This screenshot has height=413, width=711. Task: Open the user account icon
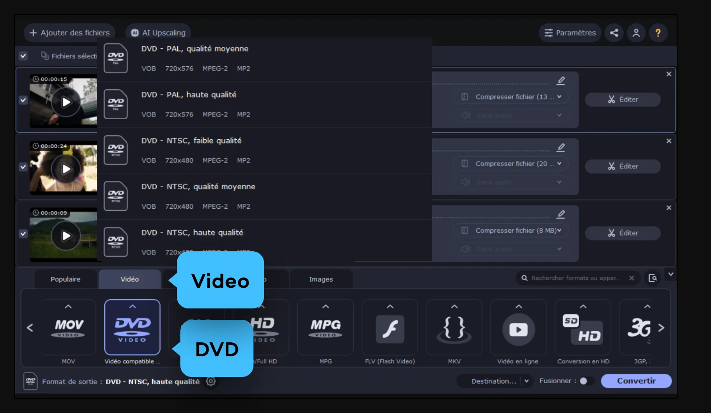(636, 33)
